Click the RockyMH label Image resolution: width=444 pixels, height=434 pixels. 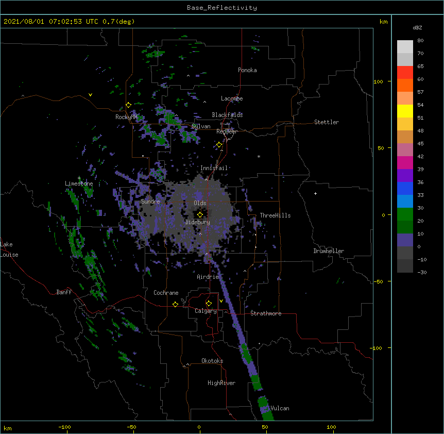click(x=126, y=117)
